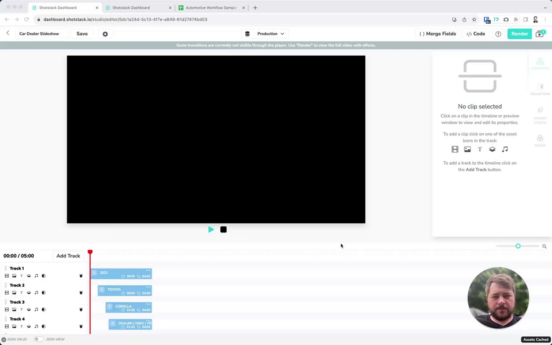Image resolution: width=552 pixels, height=345 pixels.
Task: Open the options menu on the 2021 clip
Action: (x=148, y=270)
